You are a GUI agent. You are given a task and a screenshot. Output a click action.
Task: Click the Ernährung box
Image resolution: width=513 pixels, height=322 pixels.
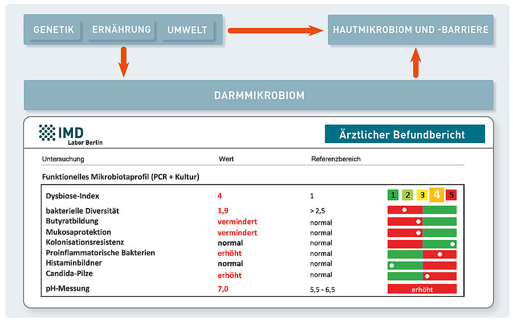point(121,30)
